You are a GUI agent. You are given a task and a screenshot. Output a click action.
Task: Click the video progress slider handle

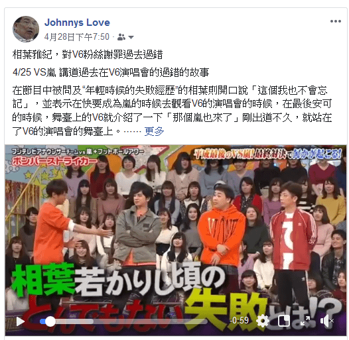(50, 321)
